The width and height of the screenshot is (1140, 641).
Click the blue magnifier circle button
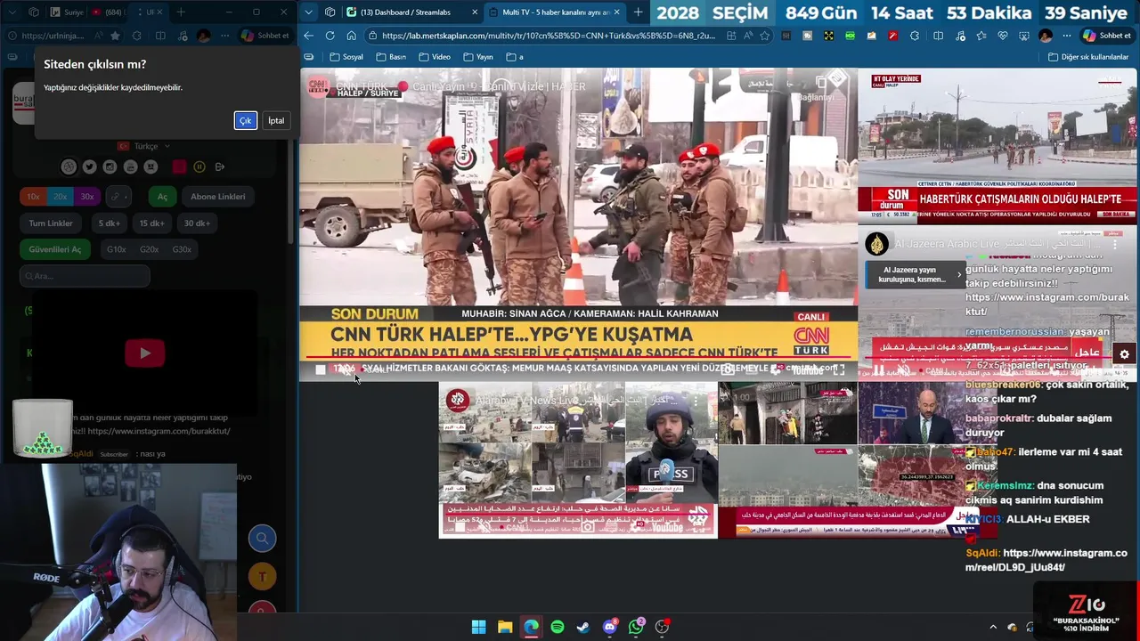pos(262,538)
